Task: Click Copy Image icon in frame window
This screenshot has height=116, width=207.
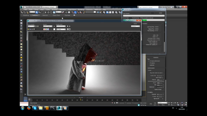Action: (x=30, y=29)
